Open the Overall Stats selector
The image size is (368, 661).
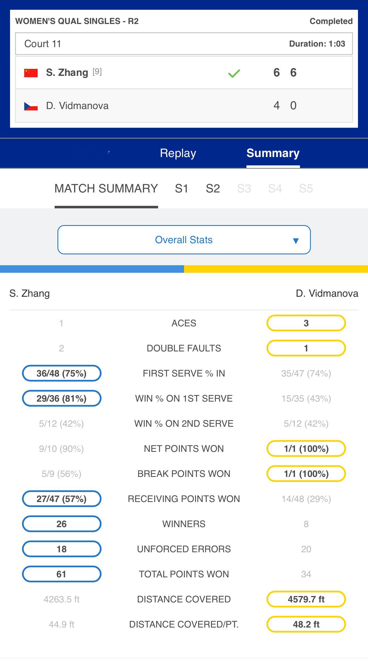[184, 240]
